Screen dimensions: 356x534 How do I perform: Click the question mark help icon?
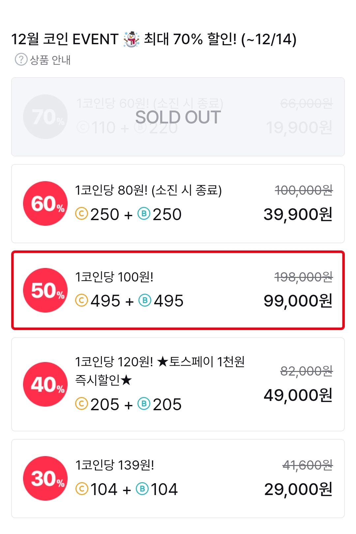point(21,60)
